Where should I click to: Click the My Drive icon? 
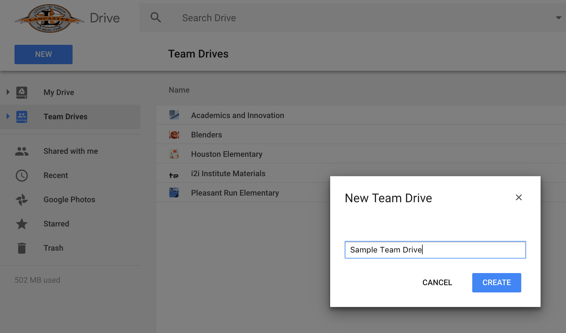[x=22, y=92]
